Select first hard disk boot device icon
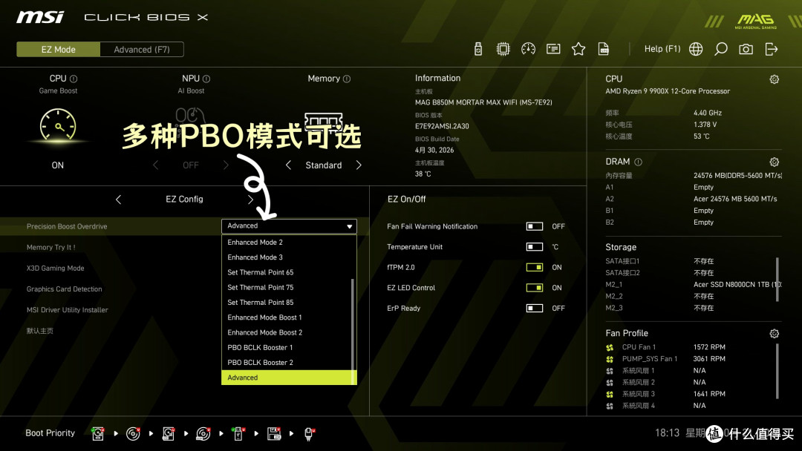 point(98,434)
